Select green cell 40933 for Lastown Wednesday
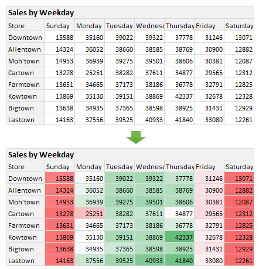Screen dimensions: 259x269 click(x=149, y=261)
